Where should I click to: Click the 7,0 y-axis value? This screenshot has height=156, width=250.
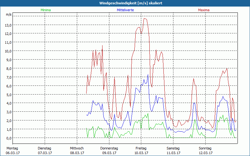[x=9, y=77]
